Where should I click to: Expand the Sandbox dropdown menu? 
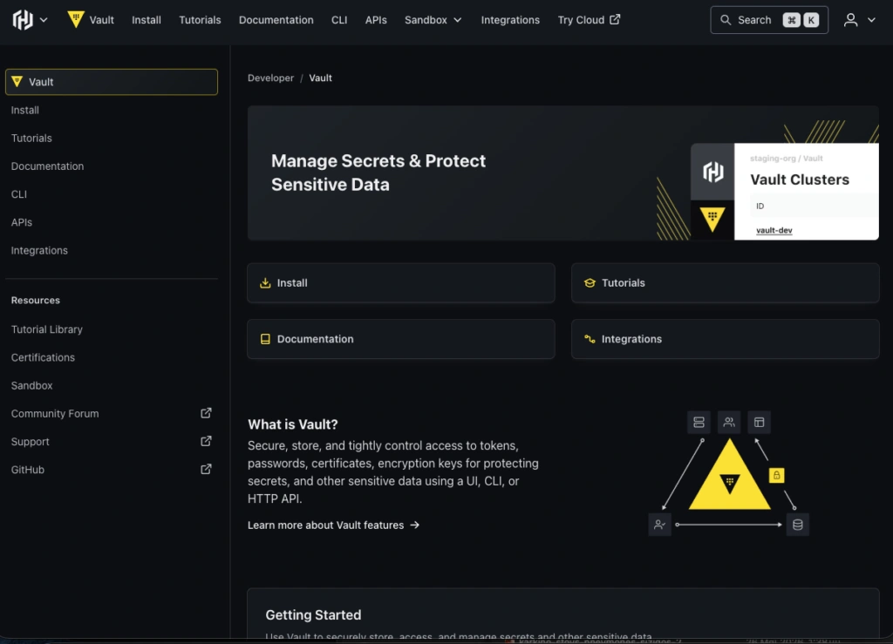(433, 20)
